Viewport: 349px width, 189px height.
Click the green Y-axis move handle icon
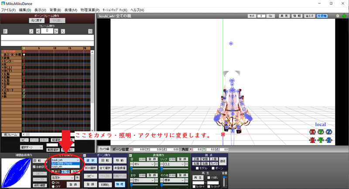tap(321, 140)
